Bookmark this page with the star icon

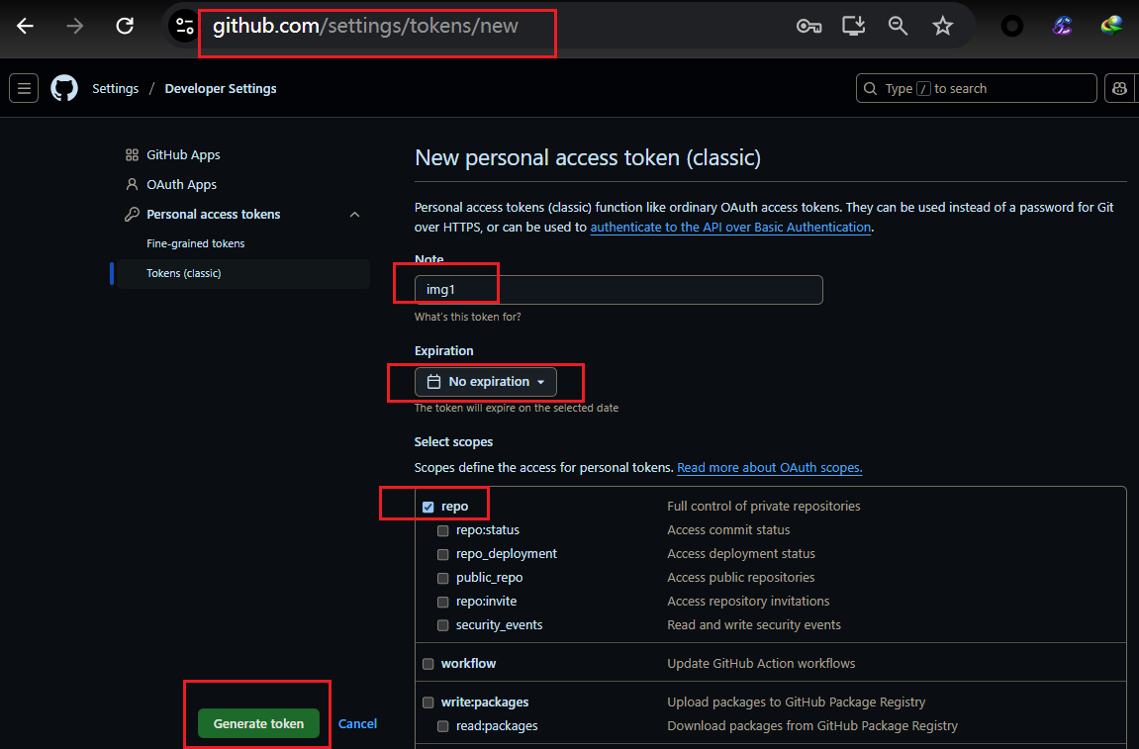tap(942, 26)
